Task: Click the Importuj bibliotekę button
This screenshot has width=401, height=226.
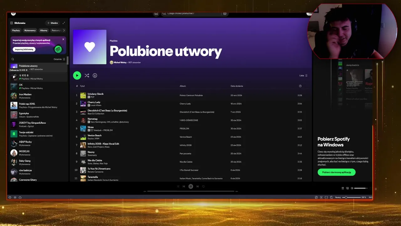Action: pos(24,49)
